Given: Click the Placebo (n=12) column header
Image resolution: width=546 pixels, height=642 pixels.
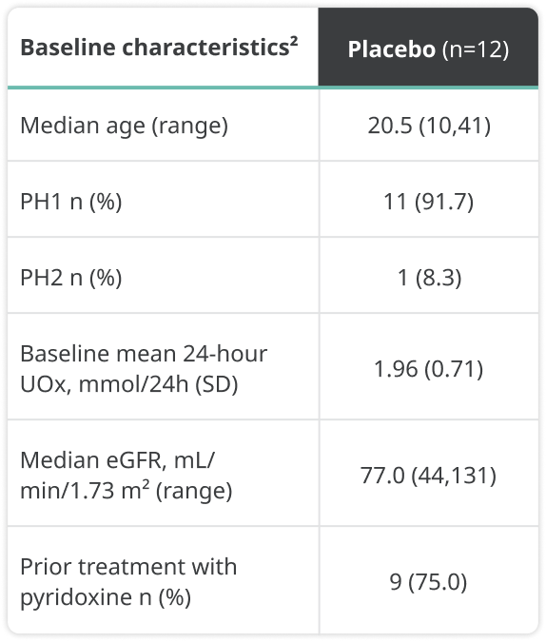Looking at the screenshot, I should (428, 49).
